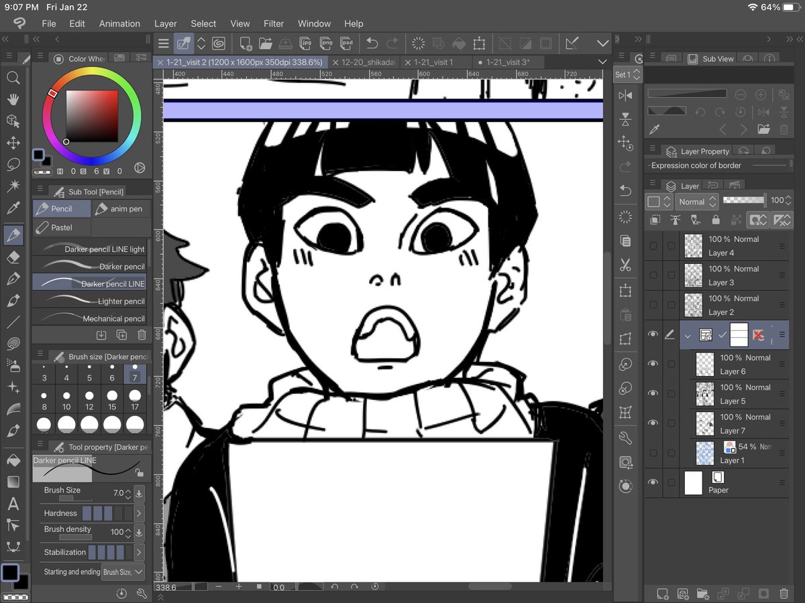This screenshot has width=805, height=603.
Task: Open canvas tab list chevron
Action: [602, 62]
